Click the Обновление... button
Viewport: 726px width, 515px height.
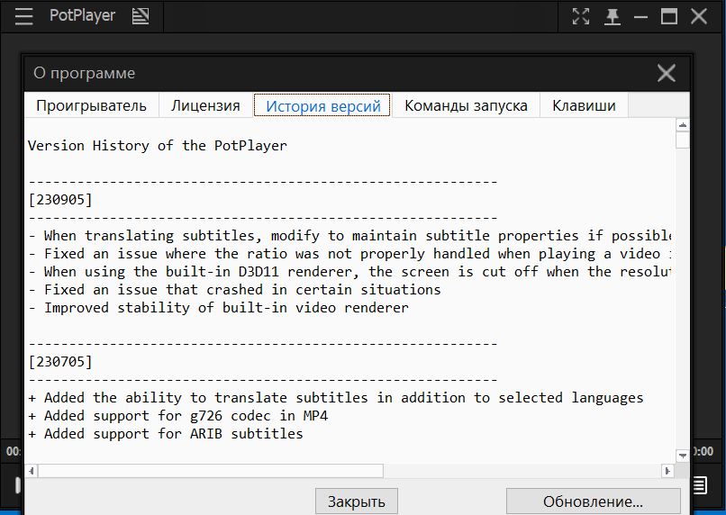coord(593,501)
